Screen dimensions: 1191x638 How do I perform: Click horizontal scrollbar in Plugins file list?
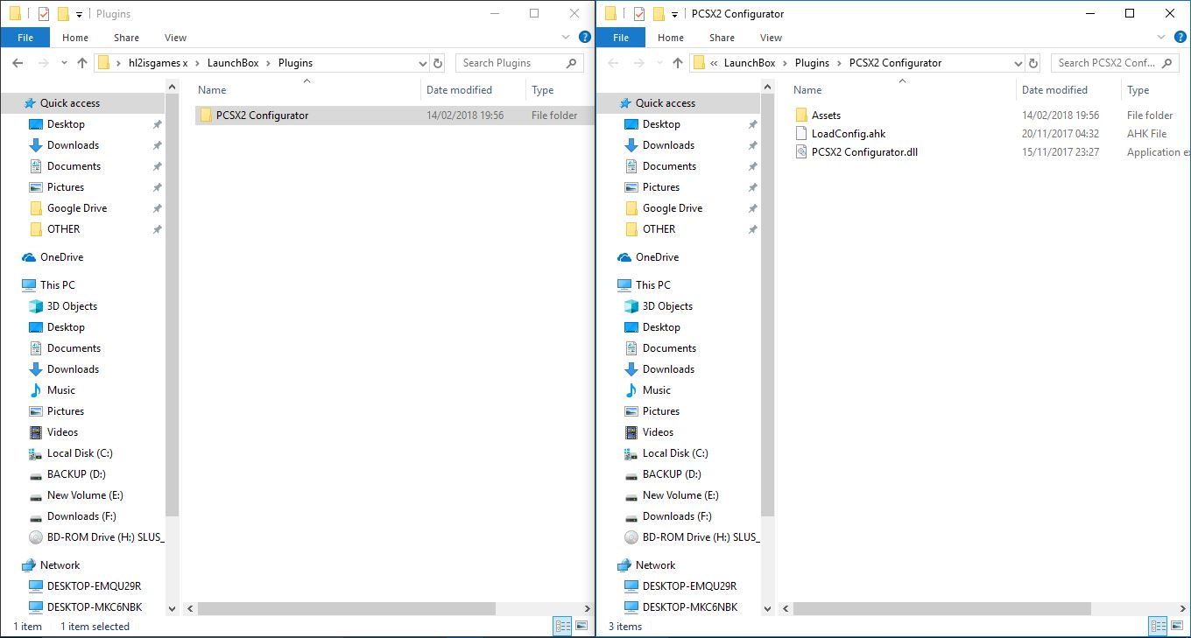click(347, 608)
